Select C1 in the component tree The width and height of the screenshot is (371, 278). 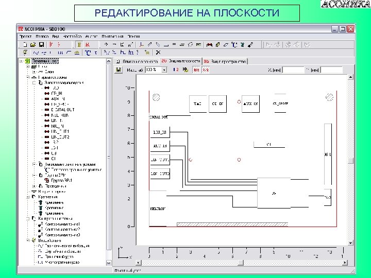pos(54,159)
